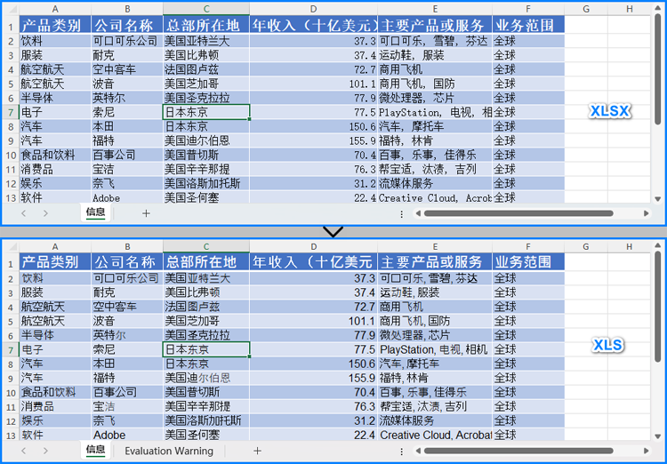Screen dimensions: 667x464
Task: Select cell 百事公司 in XLS window
Action: tap(127, 392)
